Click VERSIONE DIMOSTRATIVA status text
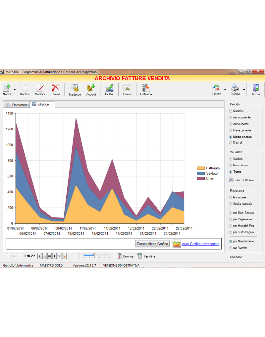Screen dimensions: 265x337 [121, 266]
